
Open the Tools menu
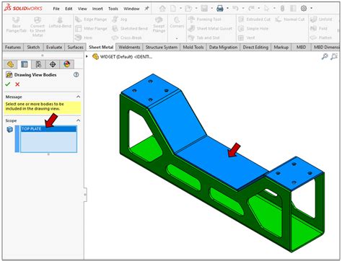pos(113,9)
